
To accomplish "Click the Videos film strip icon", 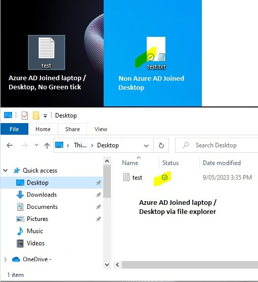I will (x=20, y=243).
